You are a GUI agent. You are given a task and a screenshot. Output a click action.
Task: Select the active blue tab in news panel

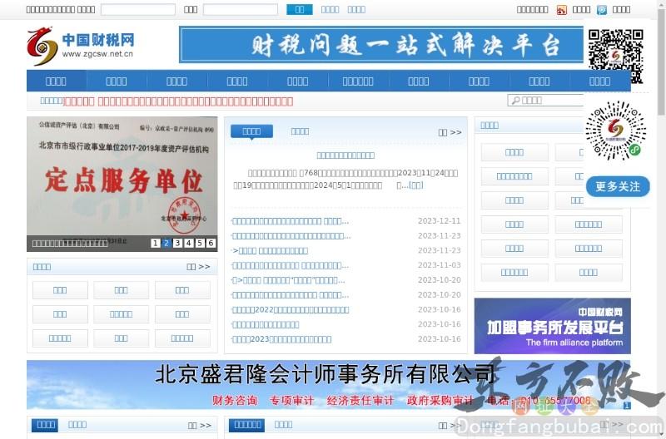(x=251, y=131)
